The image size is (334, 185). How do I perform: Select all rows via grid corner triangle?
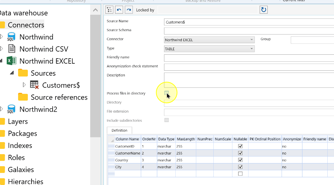111,139
